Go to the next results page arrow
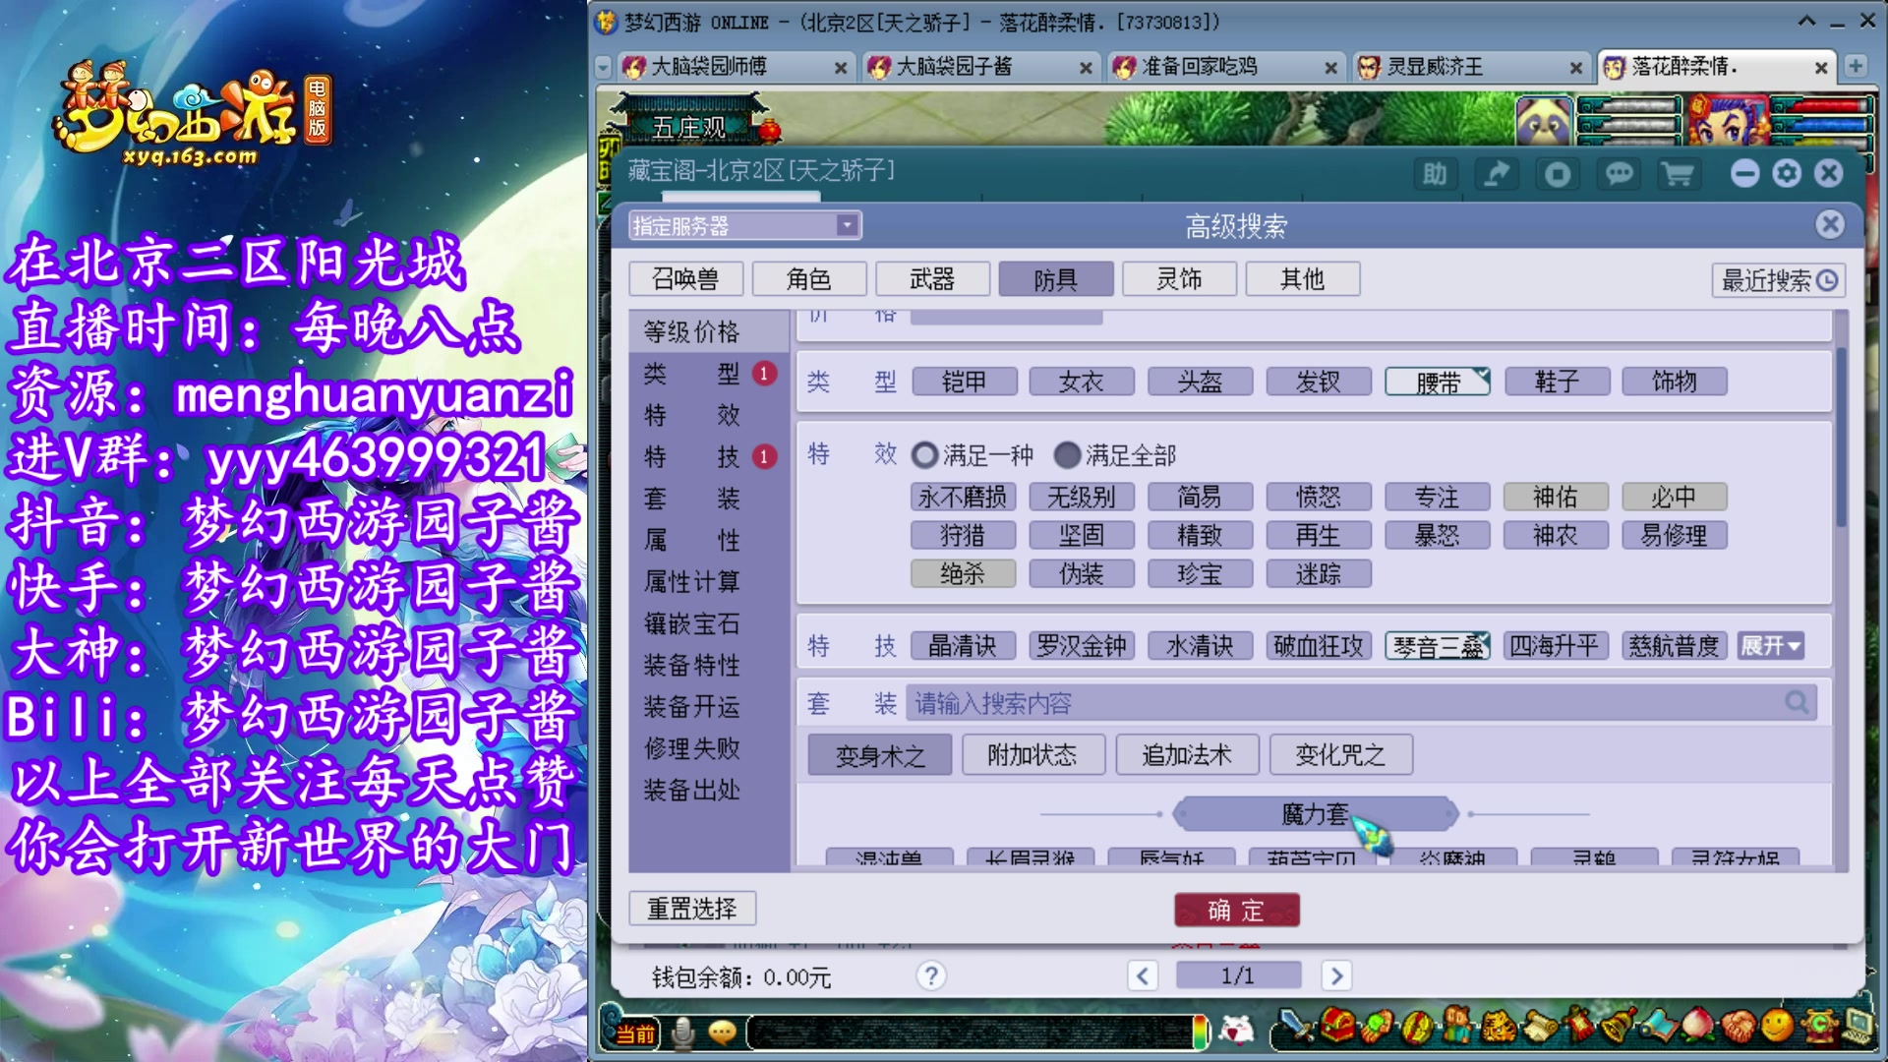 pyautogui.click(x=1335, y=975)
